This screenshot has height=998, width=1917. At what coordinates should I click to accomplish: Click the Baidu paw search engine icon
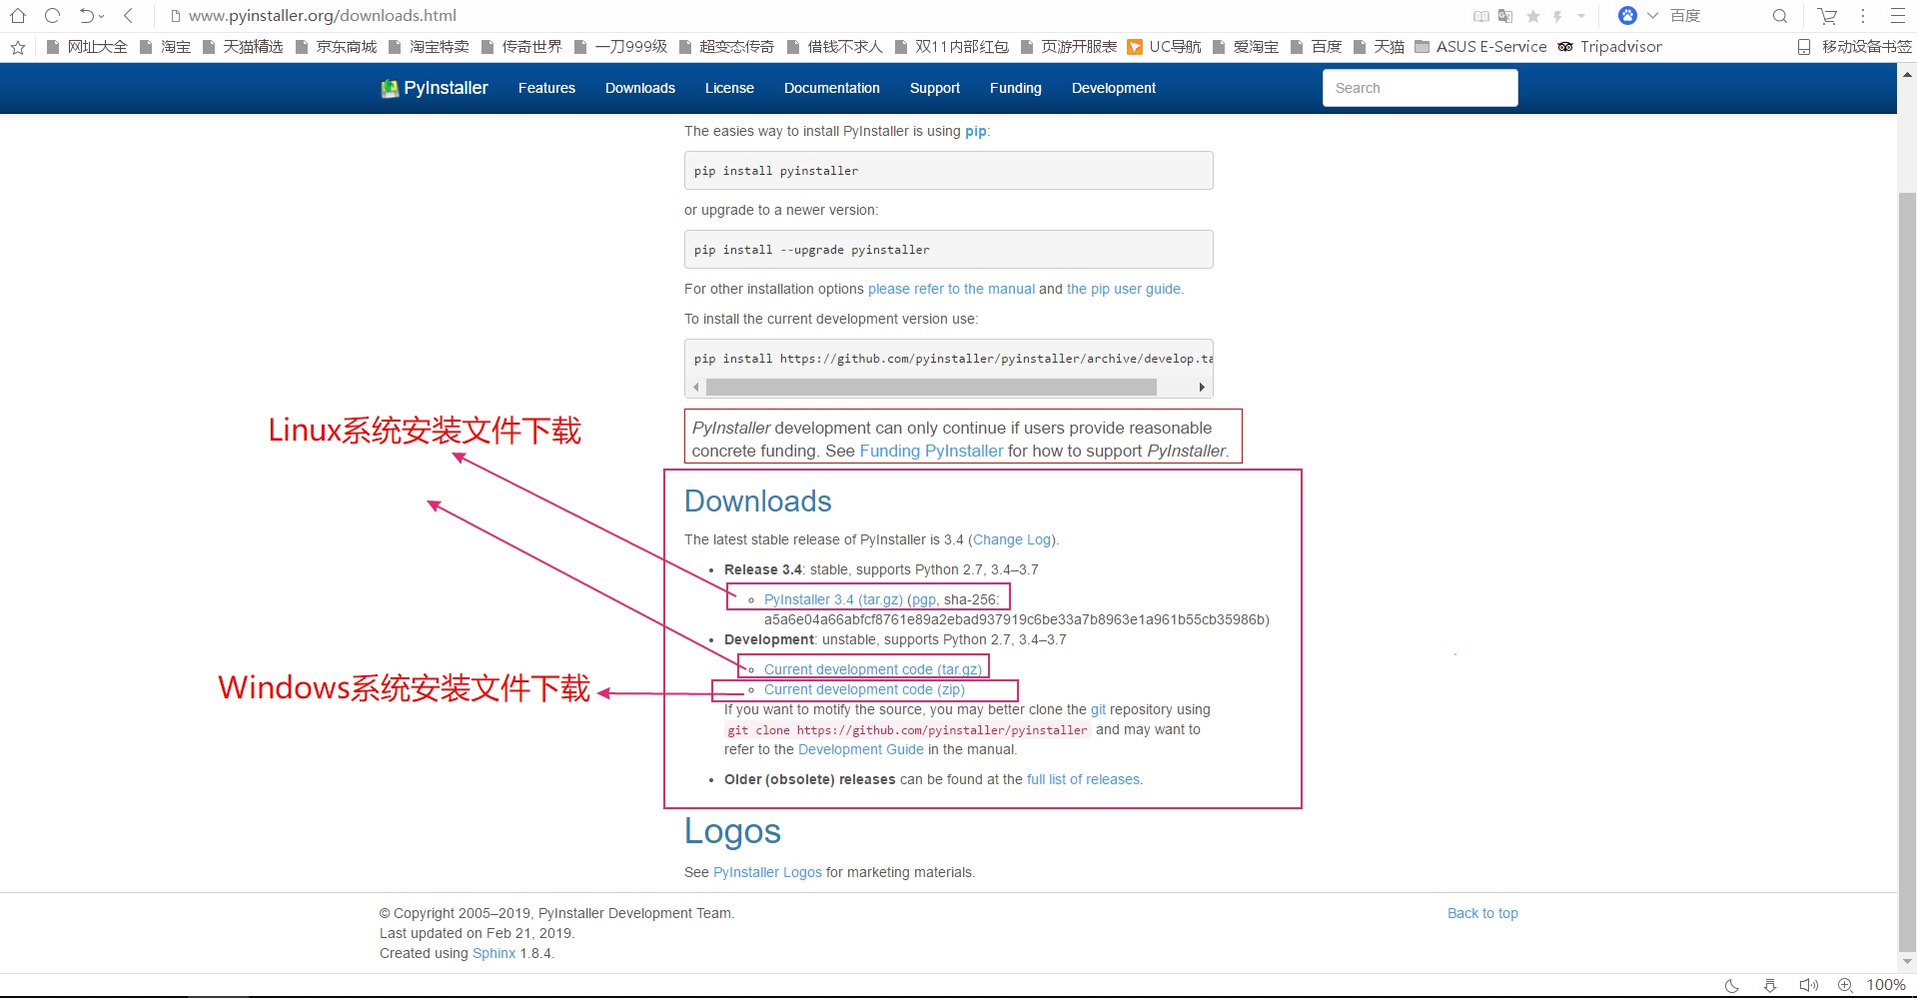coord(1627,15)
